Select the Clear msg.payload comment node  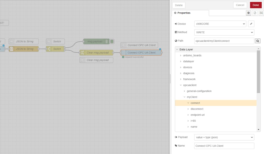96,60
